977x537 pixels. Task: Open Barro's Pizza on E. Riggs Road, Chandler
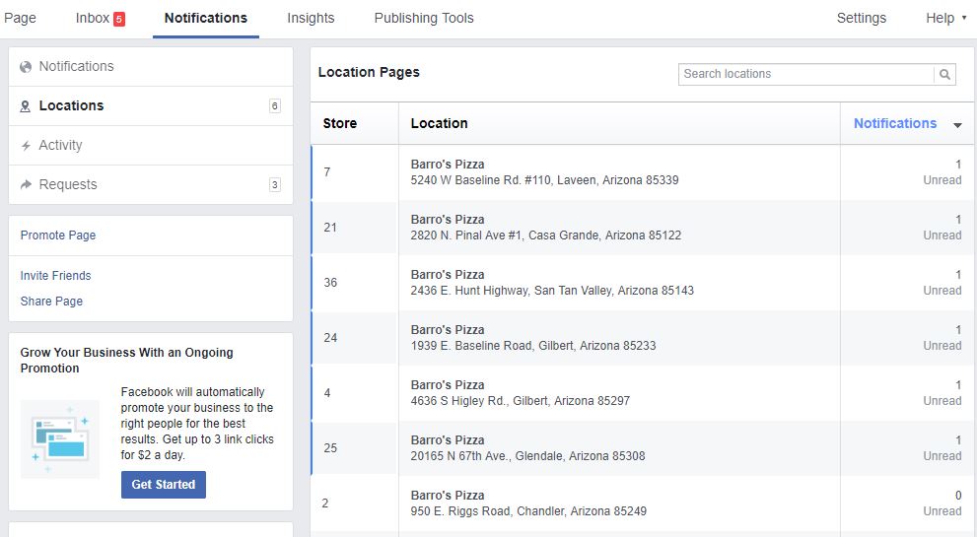(448, 496)
